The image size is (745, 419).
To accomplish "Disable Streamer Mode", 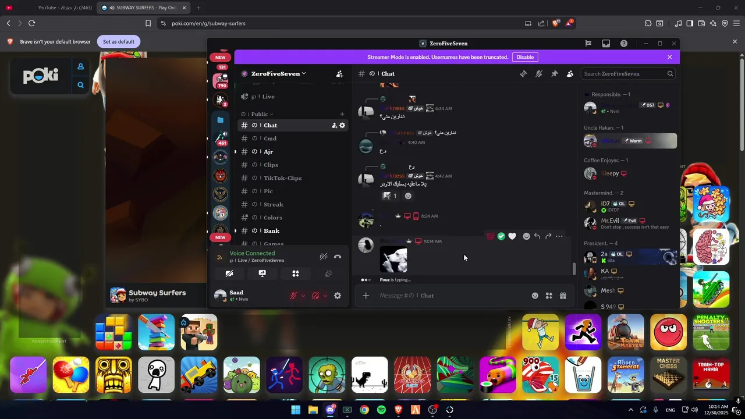I will pyautogui.click(x=525, y=57).
